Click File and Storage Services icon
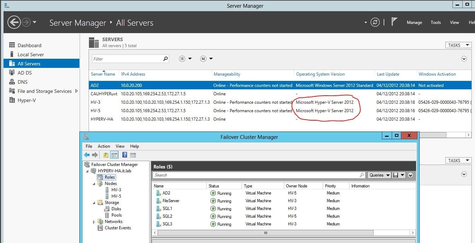 pyautogui.click(x=12, y=91)
